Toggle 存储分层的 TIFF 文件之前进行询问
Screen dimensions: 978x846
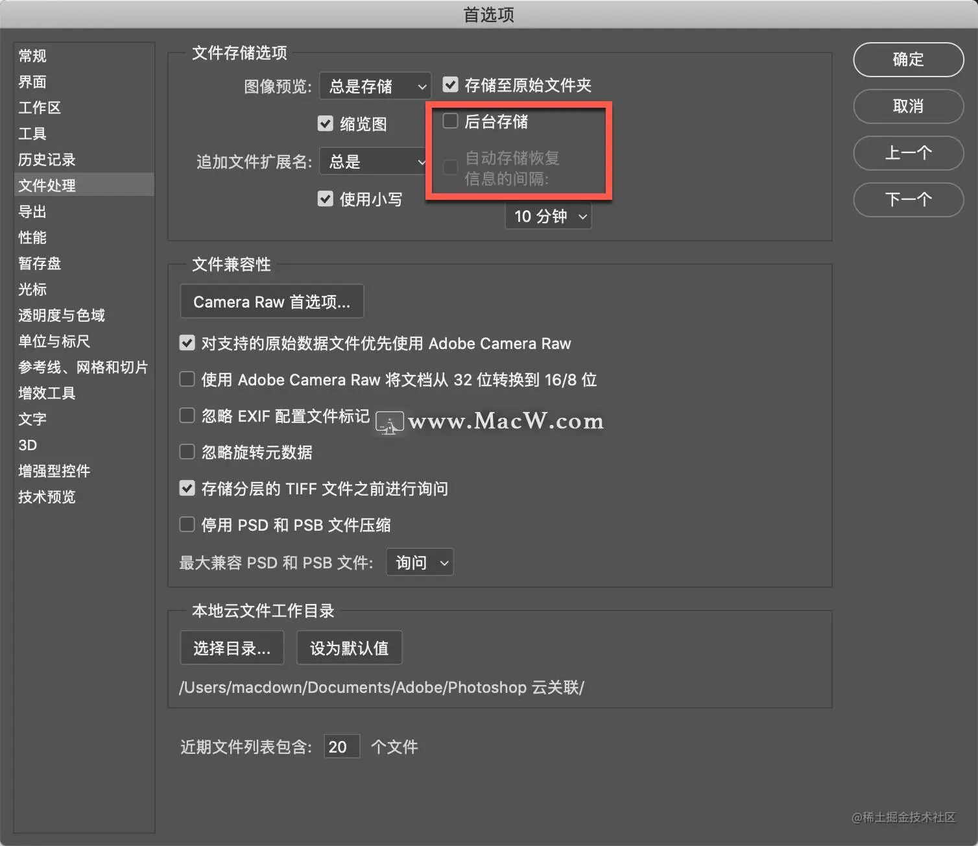pos(187,488)
